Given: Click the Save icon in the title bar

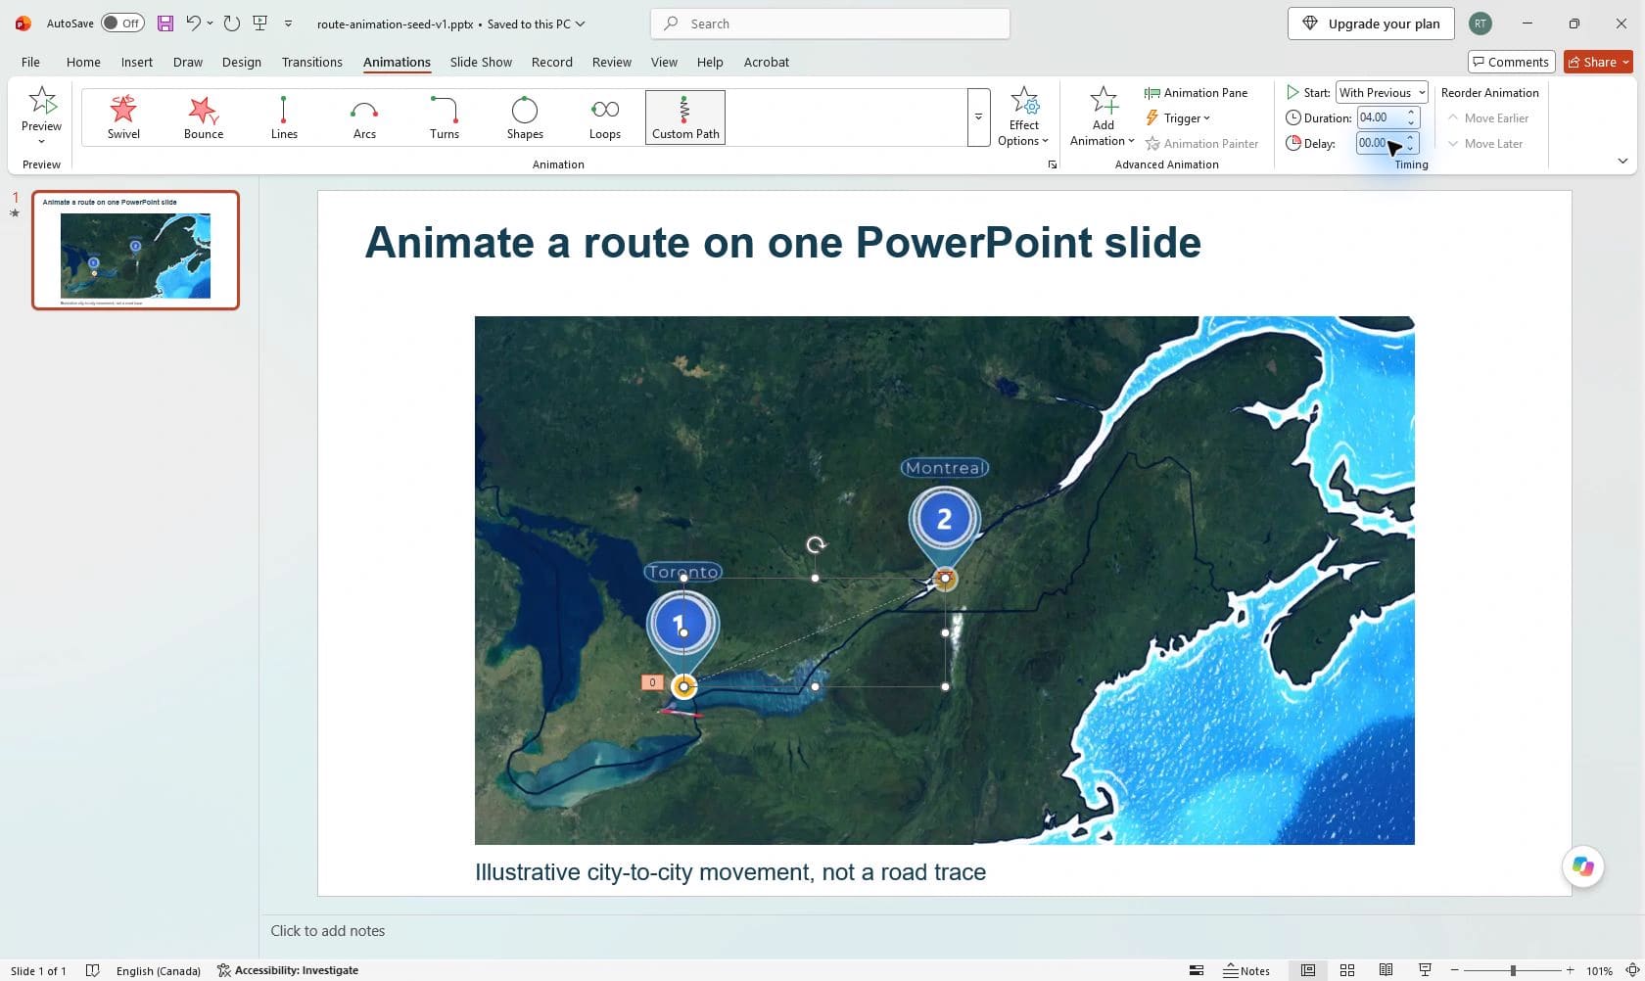Looking at the screenshot, I should pos(165,23).
